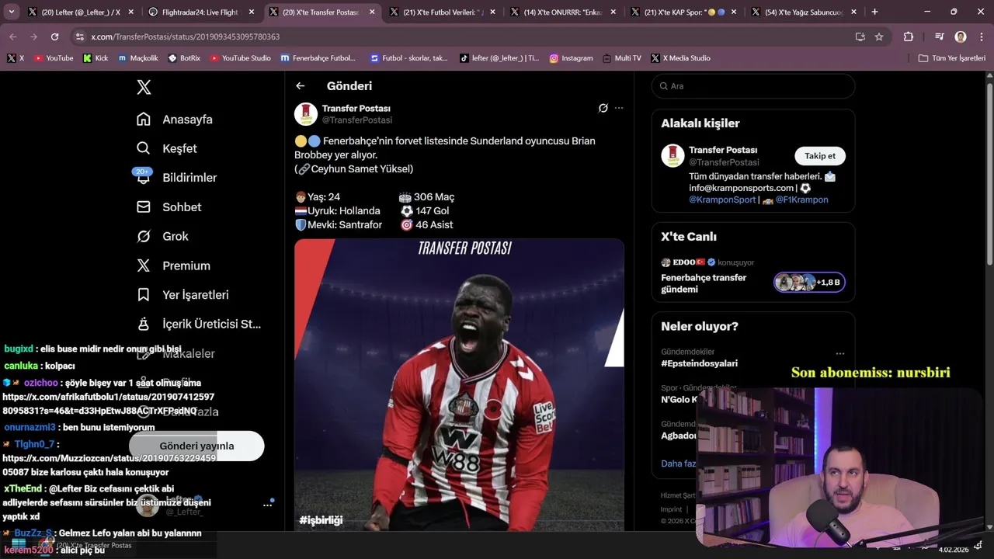
Task: Click Gönderi yayınla post button
Action: pyautogui.click(x=196, y=446)
